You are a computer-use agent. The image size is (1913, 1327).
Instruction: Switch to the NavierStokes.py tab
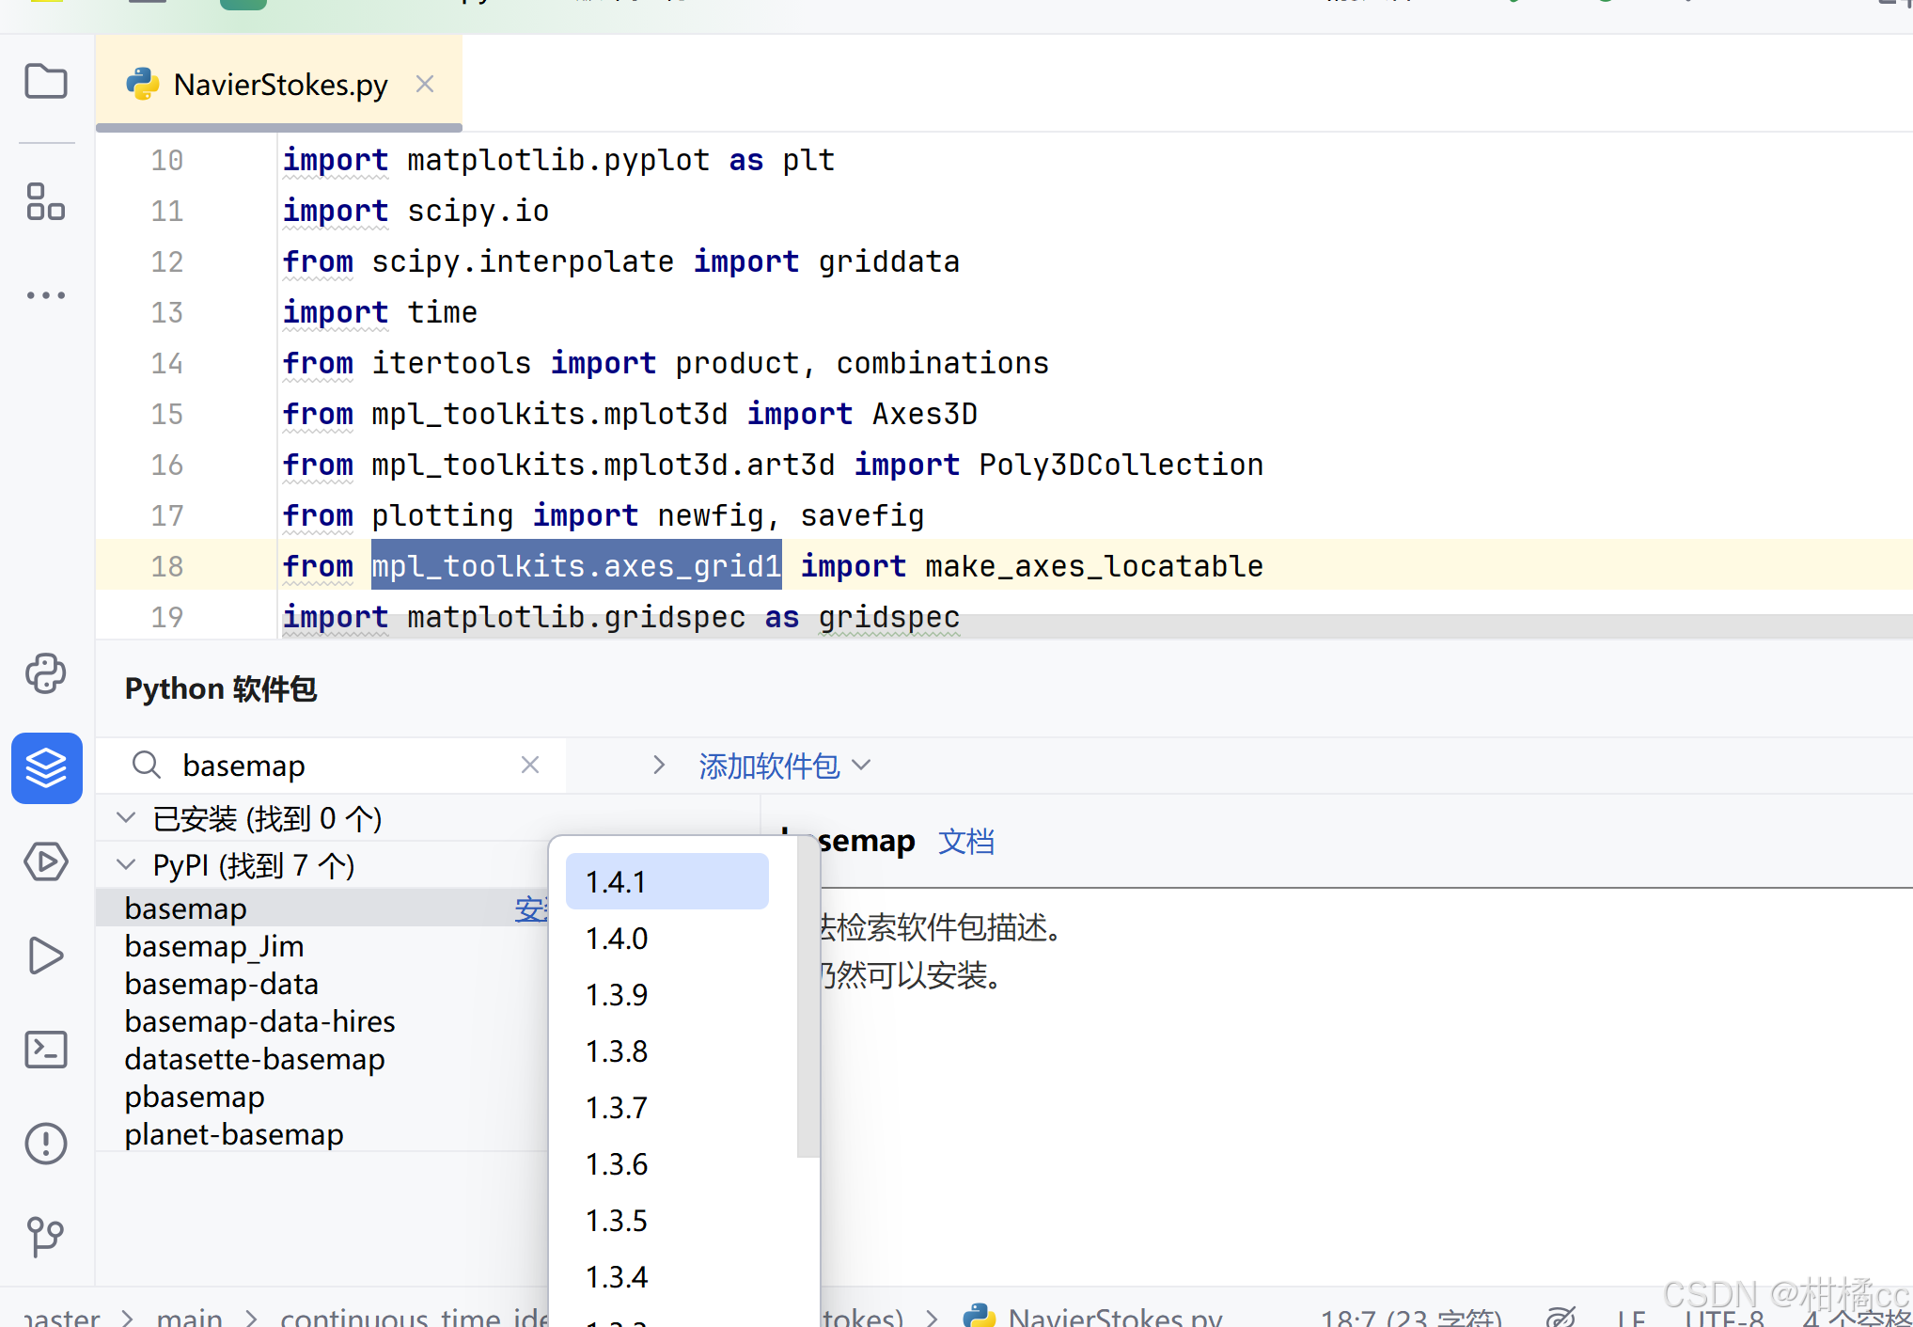278,84
